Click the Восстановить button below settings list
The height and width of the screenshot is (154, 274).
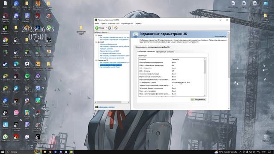[x=198, y=100]
